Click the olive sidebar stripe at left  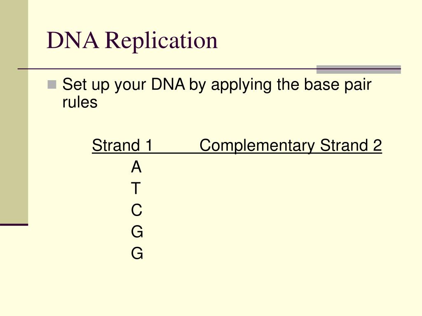tap(14, 112)
